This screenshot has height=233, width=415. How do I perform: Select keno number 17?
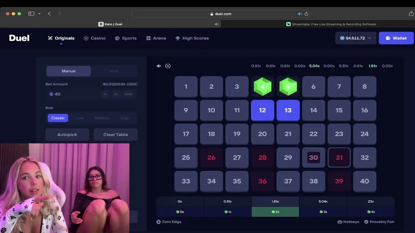click(186, 134)
